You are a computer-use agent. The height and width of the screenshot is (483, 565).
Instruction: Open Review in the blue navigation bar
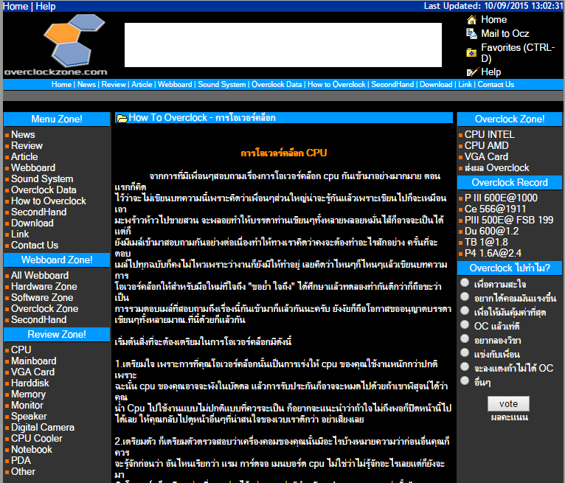point(114,84)
